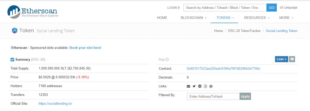This screenshot has height=111, width=310.
Task: Click the Etherscan logo
Action: point(33,12)
